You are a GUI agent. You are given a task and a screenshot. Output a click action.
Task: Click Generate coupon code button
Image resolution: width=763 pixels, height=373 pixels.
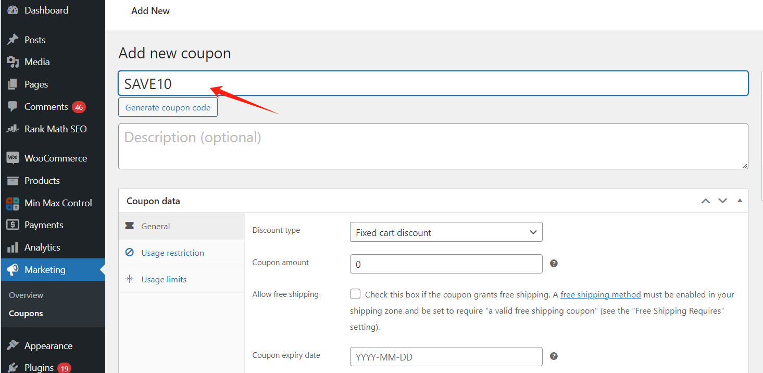click(168, 108)
